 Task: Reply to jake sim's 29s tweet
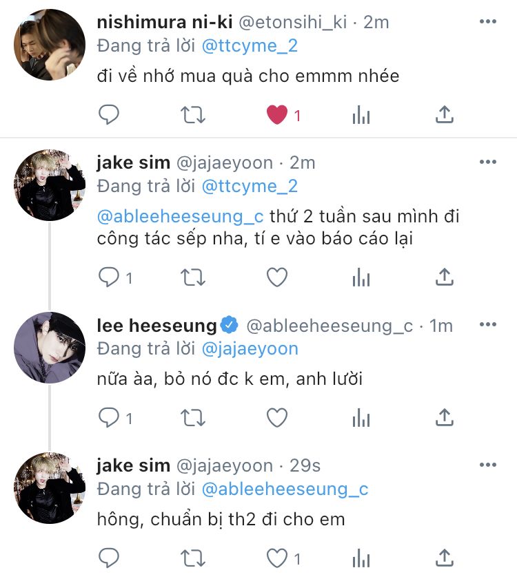pyautogui.click(x=109, y=558)
